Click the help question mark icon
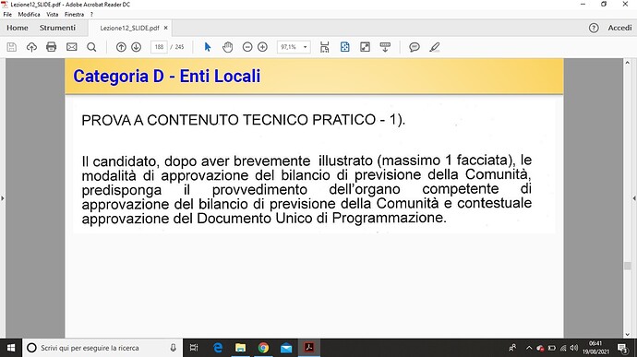The width and height of the screenshot is (637, 357). click(594, 28)
